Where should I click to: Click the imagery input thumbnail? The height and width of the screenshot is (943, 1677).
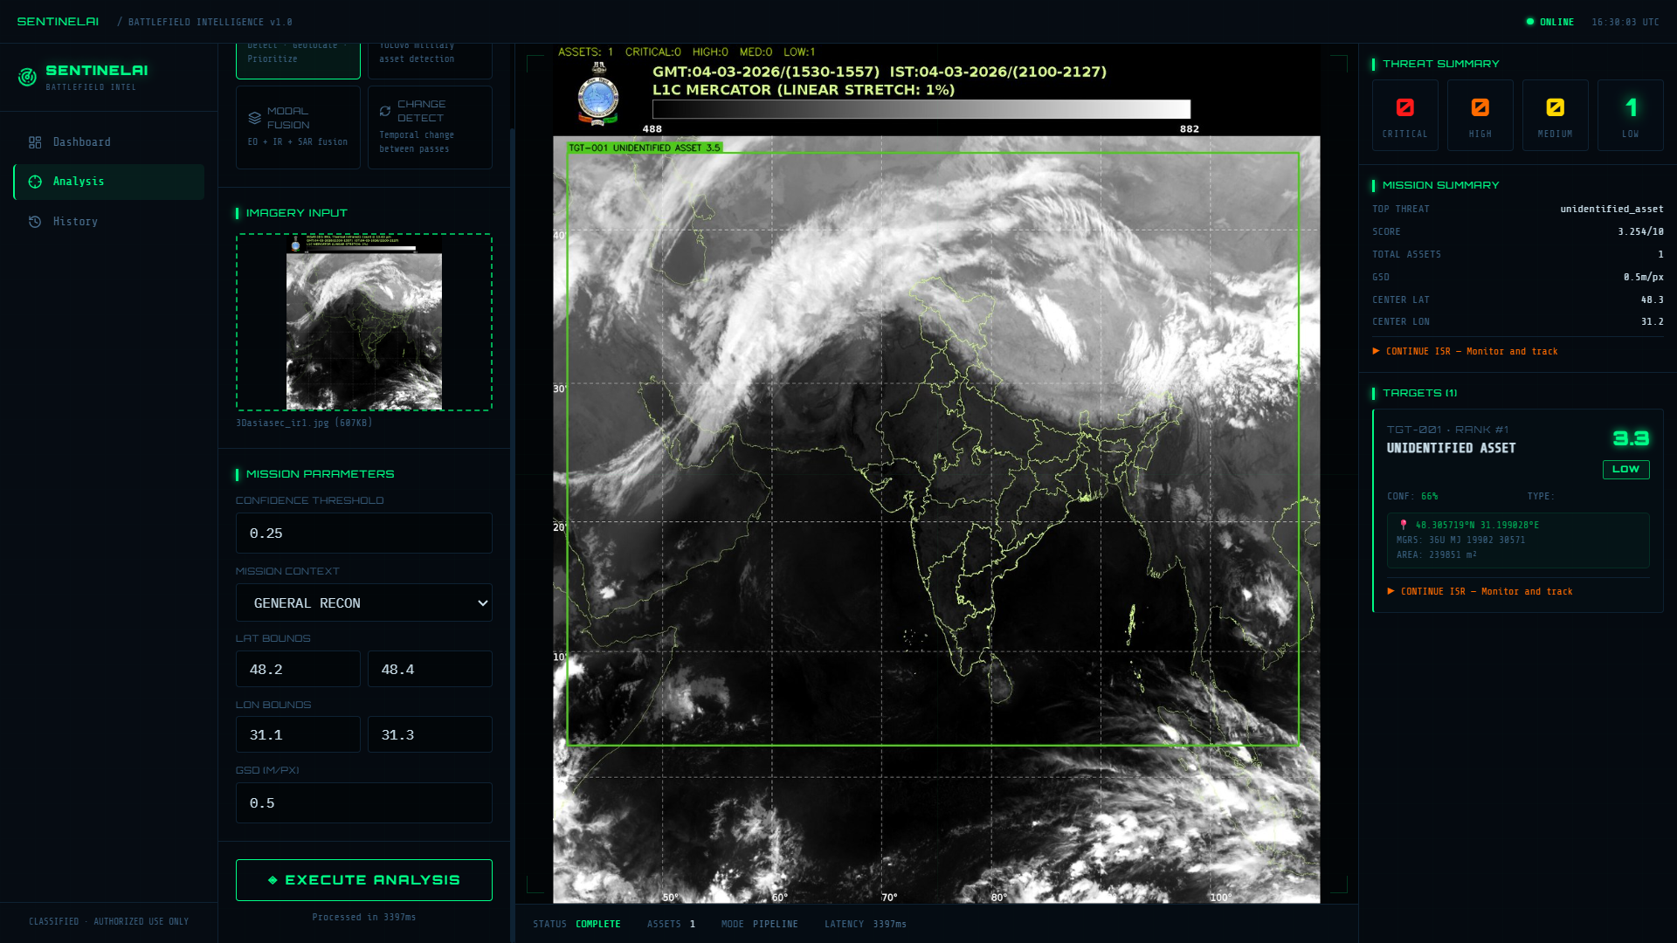click(x=364, y=322)
